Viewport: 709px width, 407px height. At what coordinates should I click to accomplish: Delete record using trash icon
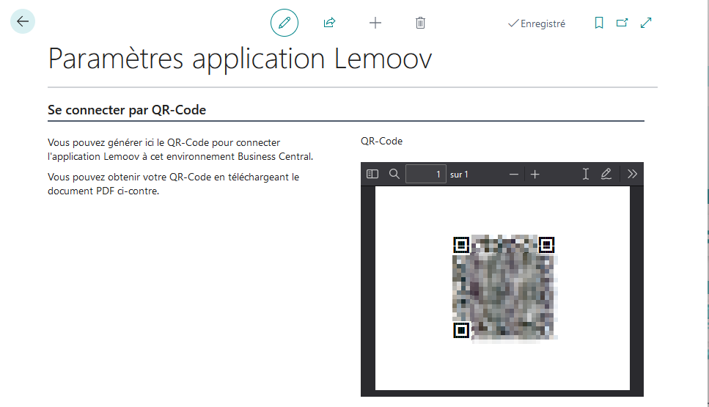point(421,23)
